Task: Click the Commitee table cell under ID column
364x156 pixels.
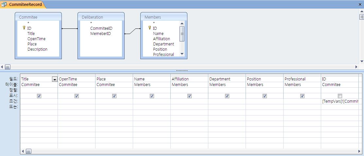Action: (340, 85)
